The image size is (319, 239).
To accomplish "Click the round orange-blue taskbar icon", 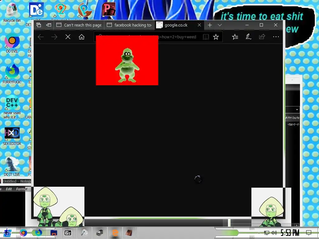I will (x=23, y=233).
